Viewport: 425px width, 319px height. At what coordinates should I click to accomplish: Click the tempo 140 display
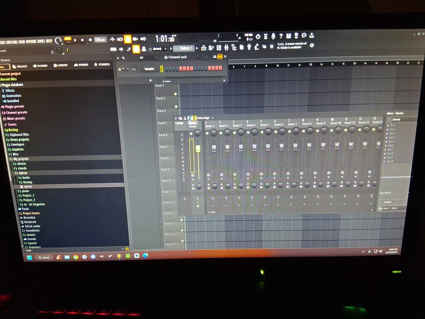(x=101, y=40)
